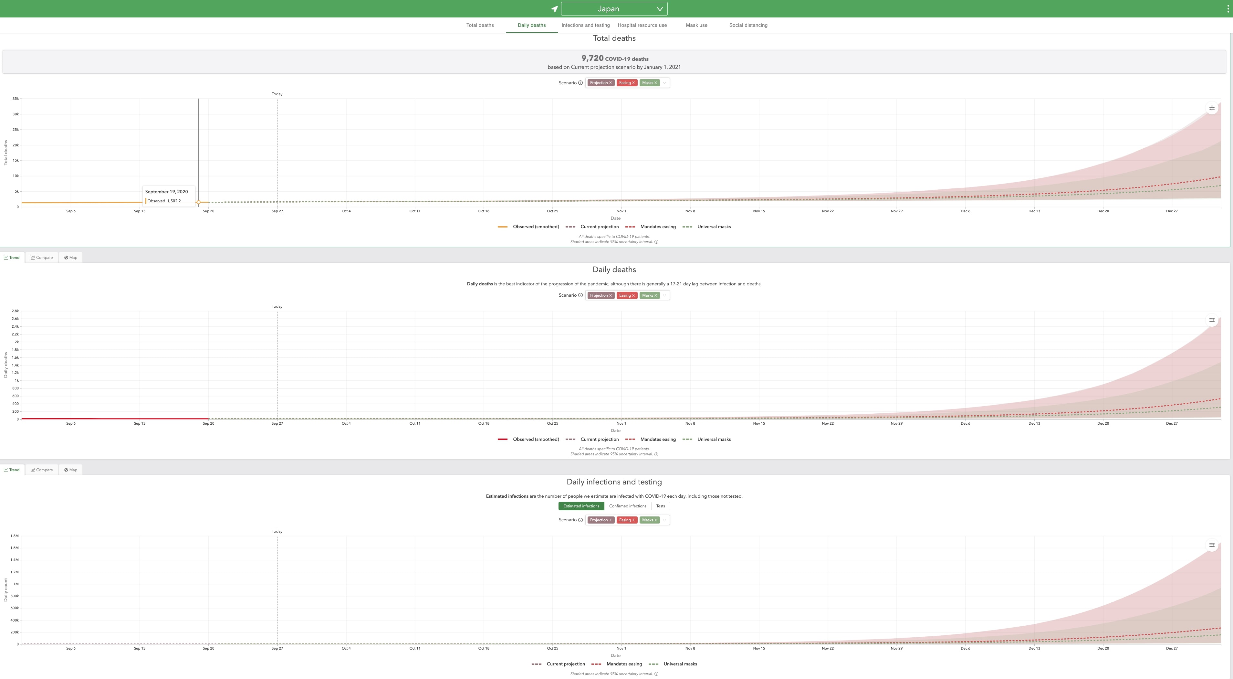Remove the Masks chip in the Daily deaths scenario
1233x679 pixels.
656,295
